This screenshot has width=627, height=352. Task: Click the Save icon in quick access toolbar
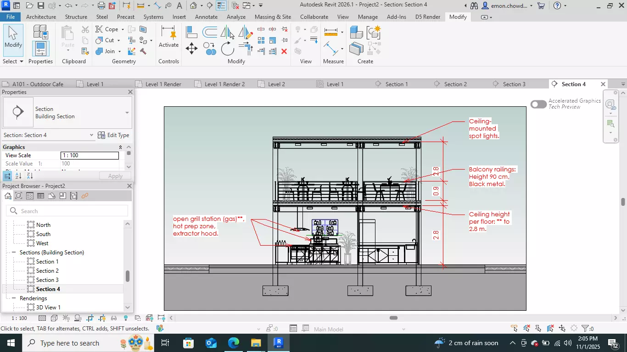(x=40, y=5)
